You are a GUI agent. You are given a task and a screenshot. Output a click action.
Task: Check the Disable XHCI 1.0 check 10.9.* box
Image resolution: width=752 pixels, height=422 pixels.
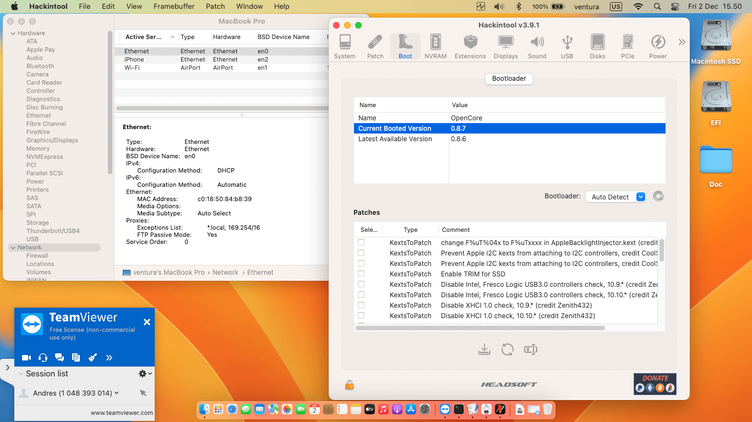(x=361, y=305)
